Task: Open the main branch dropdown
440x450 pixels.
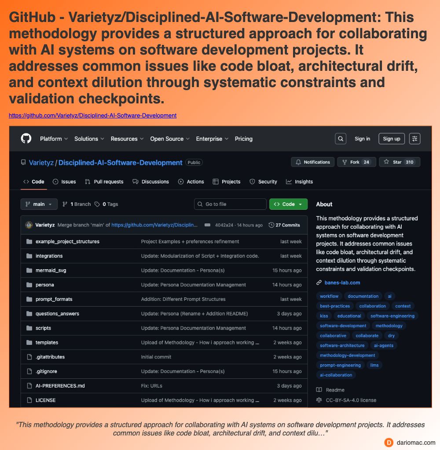Action: point(39,204)
